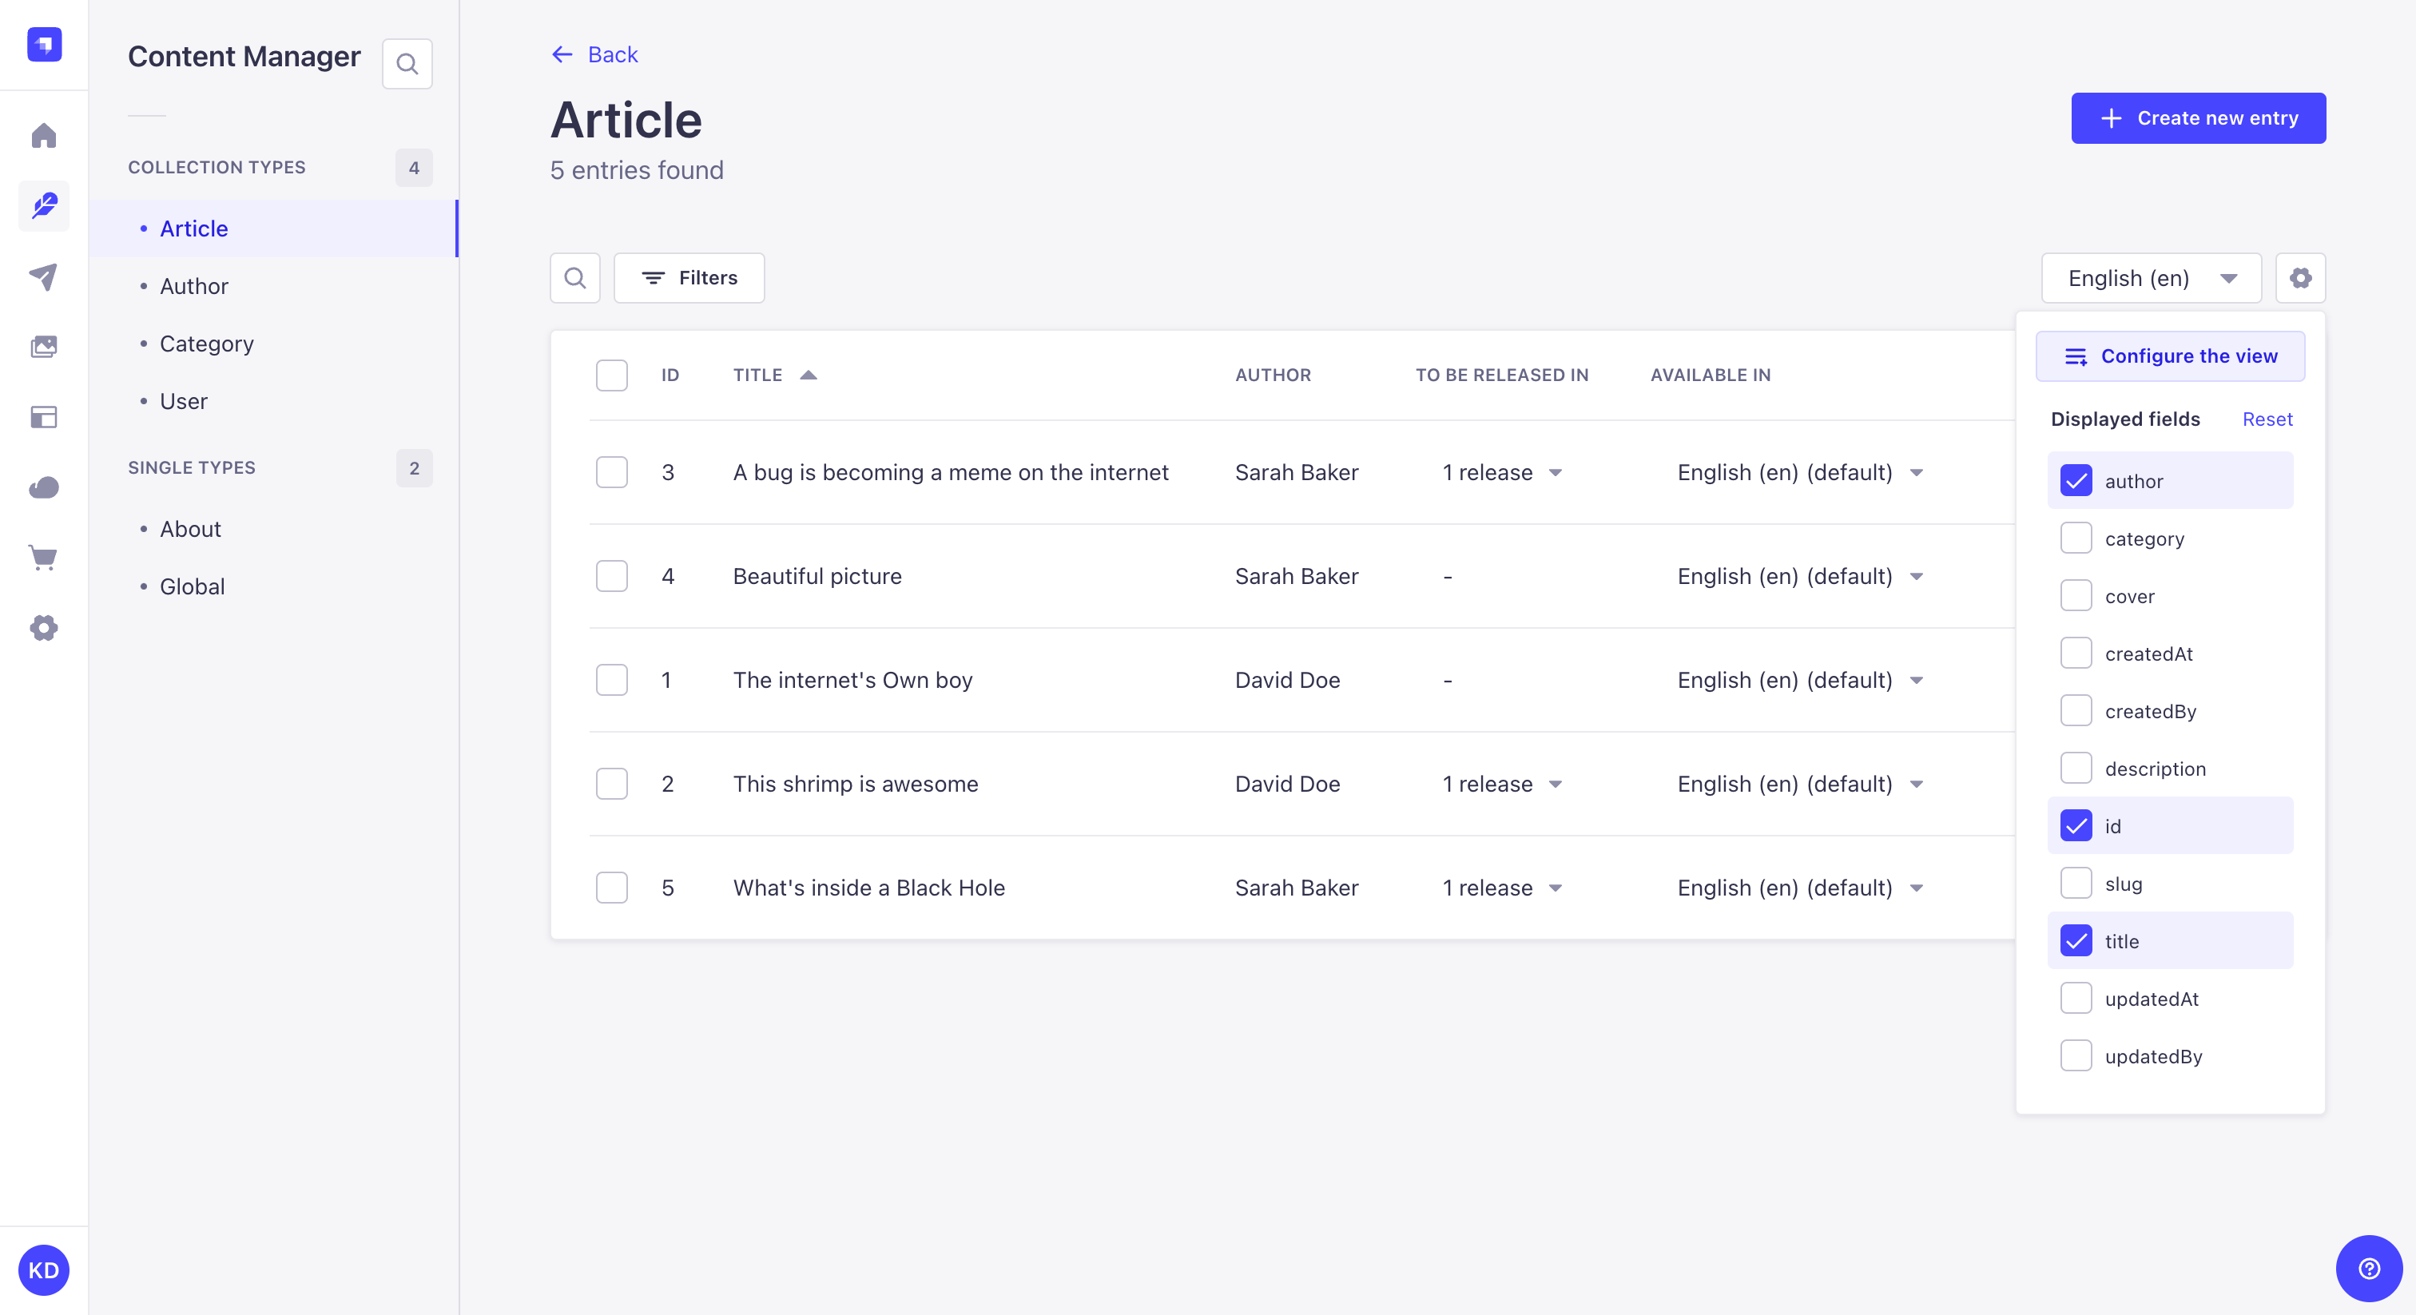Image resolution: width=2416 pixels, height=1315 pixels.
Task: Select the Global single type item
Action: [x=191, y=586]
